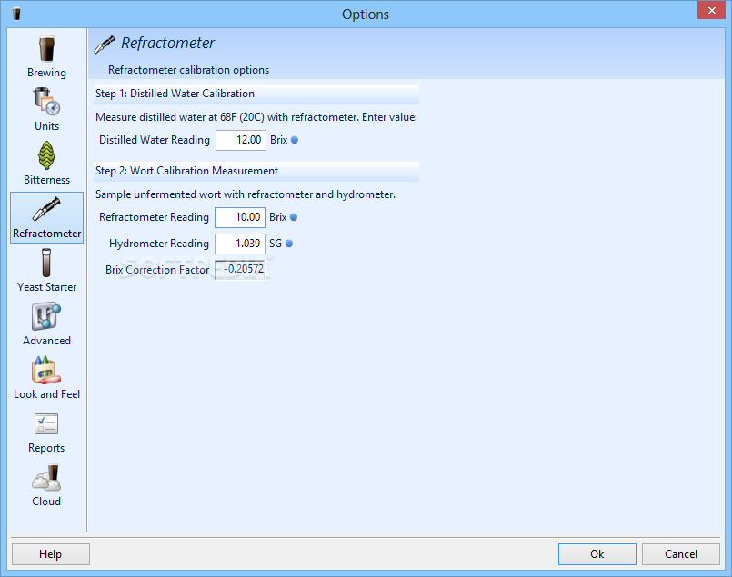Click the blue dot beside Refractometer Reading Brix
The image size is (732, 577).
(x=293, y=217)
